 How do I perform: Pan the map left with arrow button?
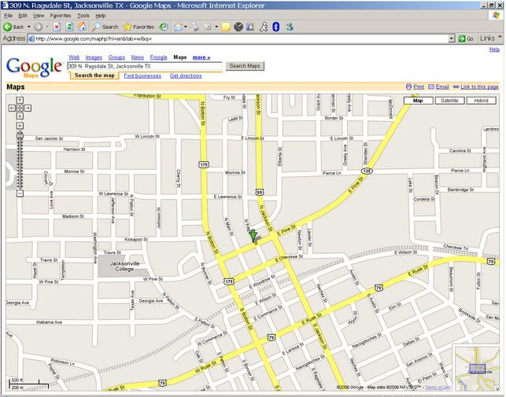click(12, 108)
